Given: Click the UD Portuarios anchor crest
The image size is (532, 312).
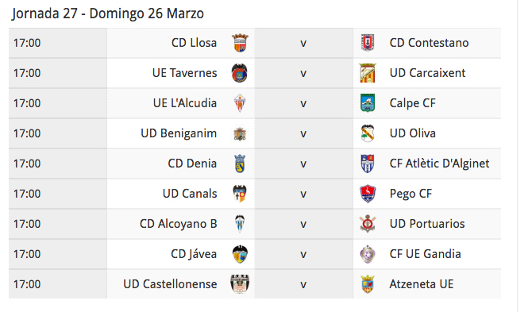Looking at the screenshot, I should 368,224.
